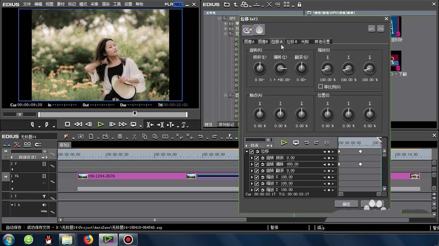The height and width of the screenshot is (246, 439).
Task: Click the stopwatch keyframe icon in the 位移 dialog
Action: coord(259,30)
